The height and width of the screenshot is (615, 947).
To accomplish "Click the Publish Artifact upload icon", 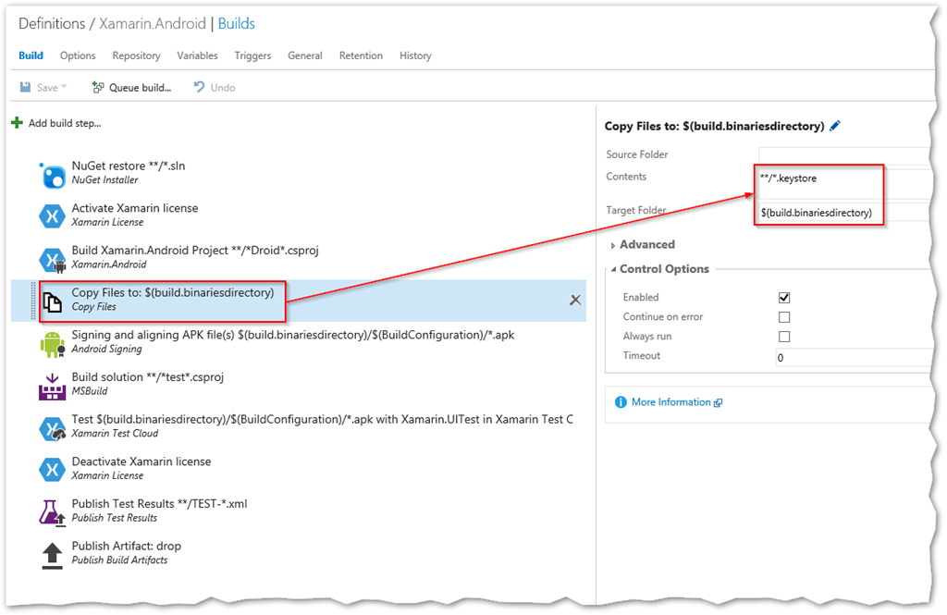I will pyautogui.click(x=52, y=554).
